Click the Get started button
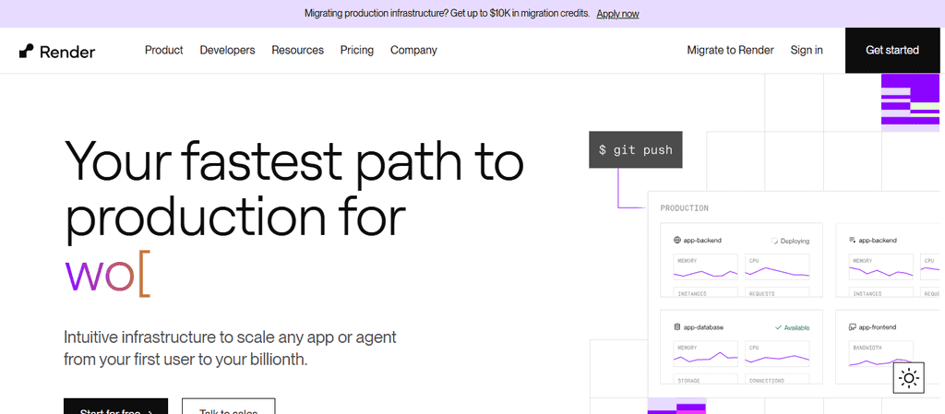Screen dimensions: 945x414 (892, 51)
